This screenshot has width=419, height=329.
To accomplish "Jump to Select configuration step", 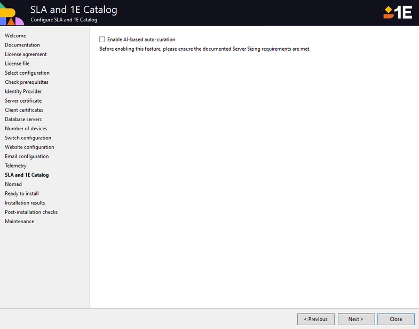I will (x=27, y=73).
